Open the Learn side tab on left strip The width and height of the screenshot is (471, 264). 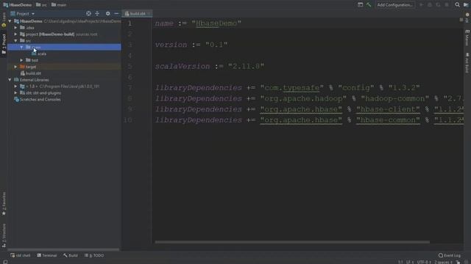point(4,20)
